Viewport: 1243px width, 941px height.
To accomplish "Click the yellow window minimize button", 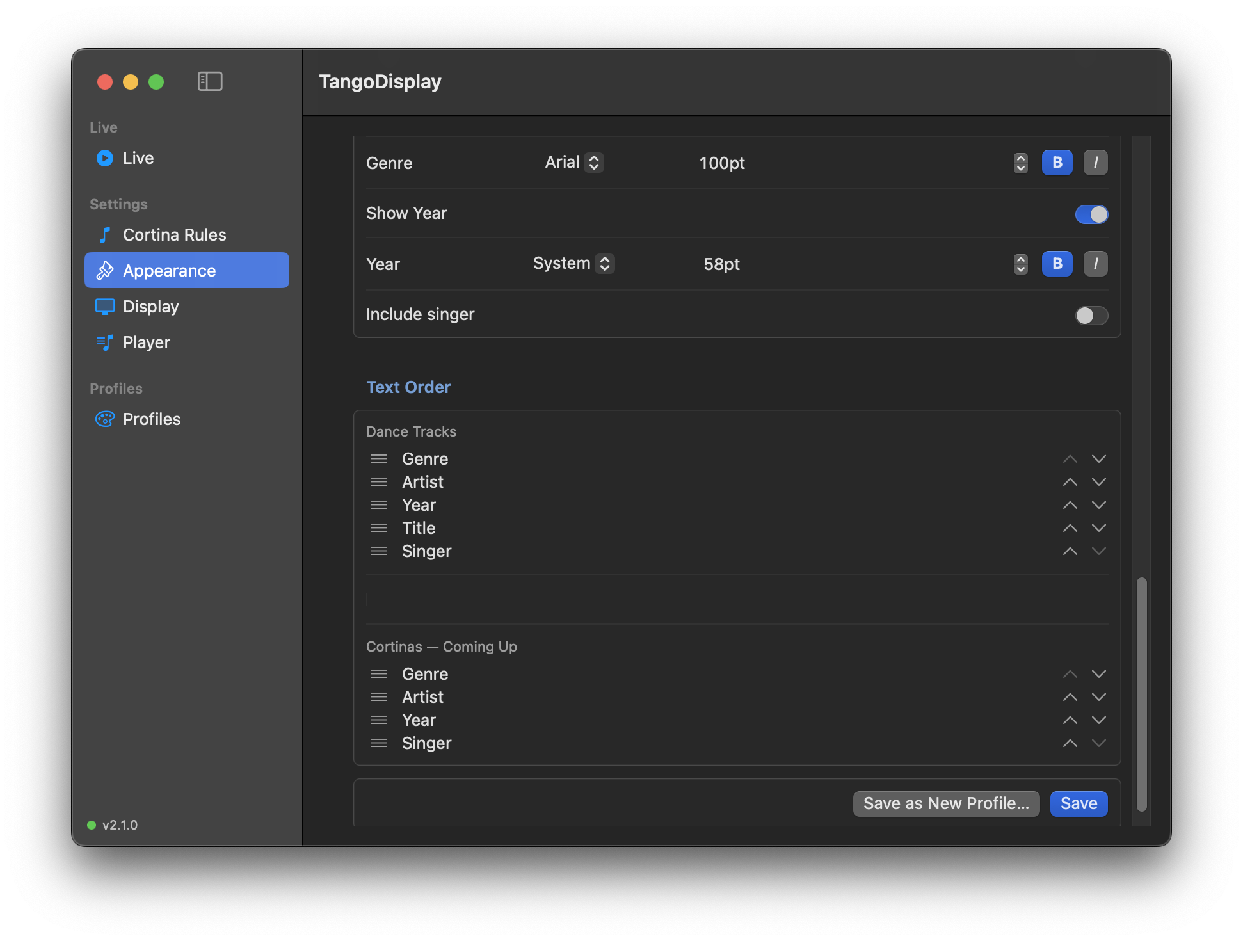I will (131, 82).
